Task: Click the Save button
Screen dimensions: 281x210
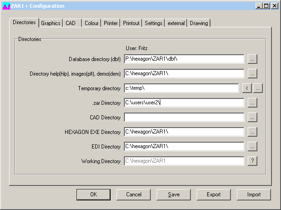Action: 174,195
